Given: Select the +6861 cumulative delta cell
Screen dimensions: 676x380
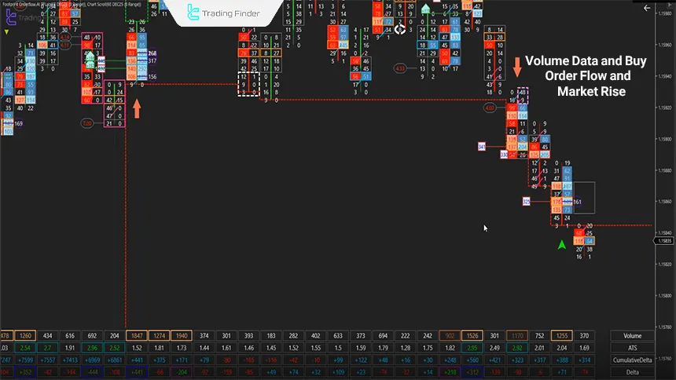Looking at the screenshot, I should pyautogui.click(x=115, y=360).
